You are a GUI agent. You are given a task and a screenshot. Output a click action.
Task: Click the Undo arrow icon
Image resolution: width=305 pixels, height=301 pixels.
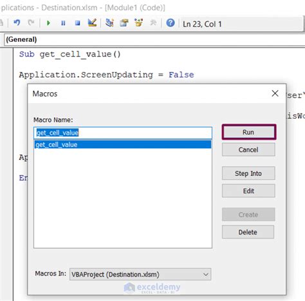[x=17, y=23]
